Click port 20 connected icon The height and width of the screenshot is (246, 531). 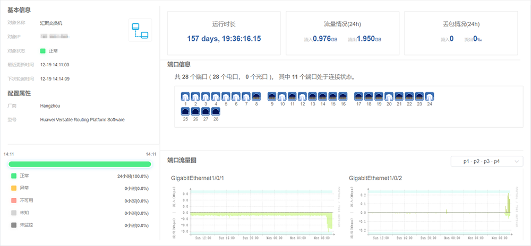pos(389,96)
